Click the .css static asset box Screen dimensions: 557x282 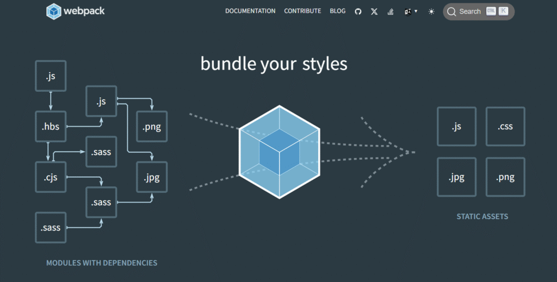[x=505, y=127]
